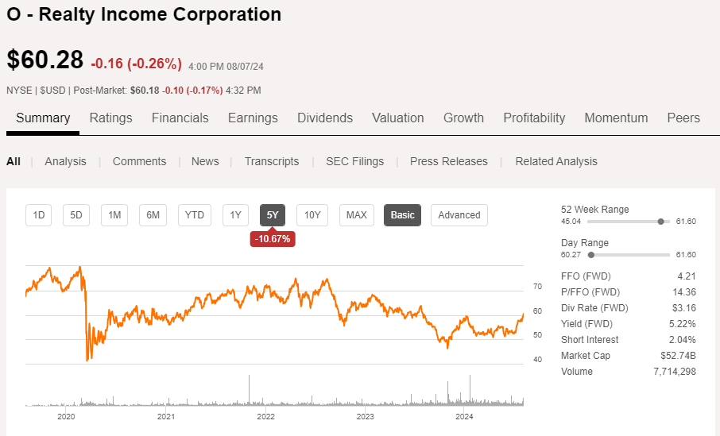720x436 pixels.
Task: Open the Dividends tab
Action: pos(324,118)
